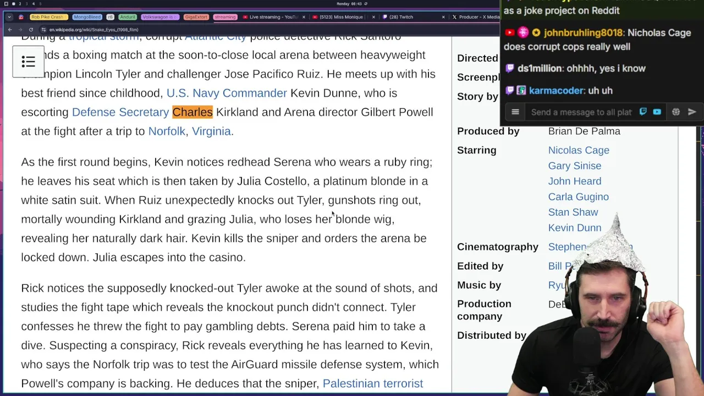Open the Palestinian terrorist link
Screen dimensions: 704x396
[373, 383]
